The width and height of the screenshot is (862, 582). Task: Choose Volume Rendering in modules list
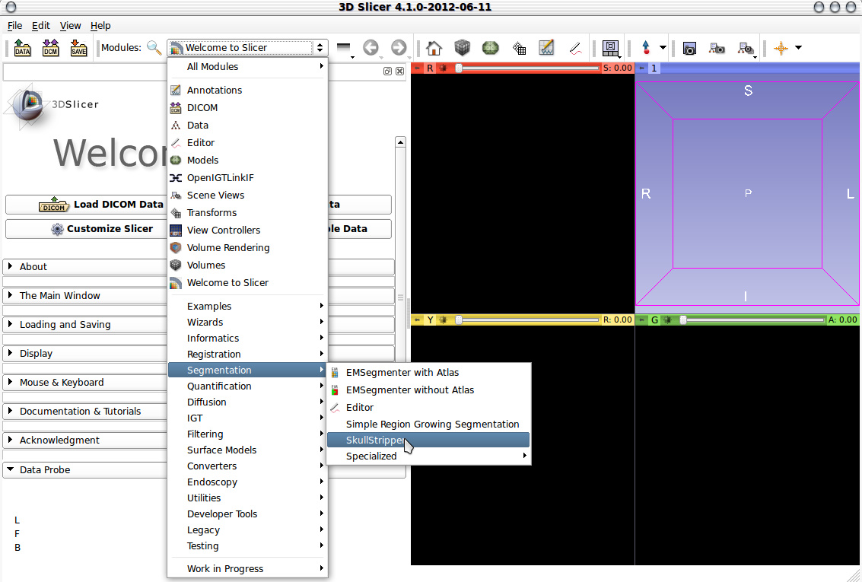click(228, 248)
